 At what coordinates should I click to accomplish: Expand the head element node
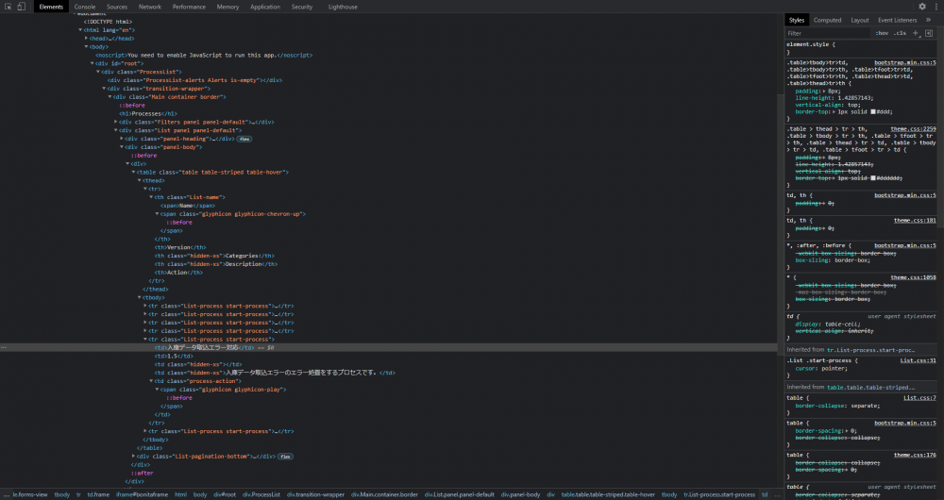click(86, 39)
